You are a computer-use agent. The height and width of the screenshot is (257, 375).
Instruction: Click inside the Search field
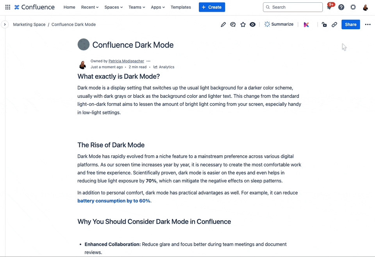tap(292, 7)
